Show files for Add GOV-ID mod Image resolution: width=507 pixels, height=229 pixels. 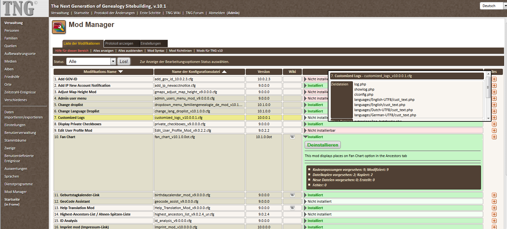coord(494,79)
